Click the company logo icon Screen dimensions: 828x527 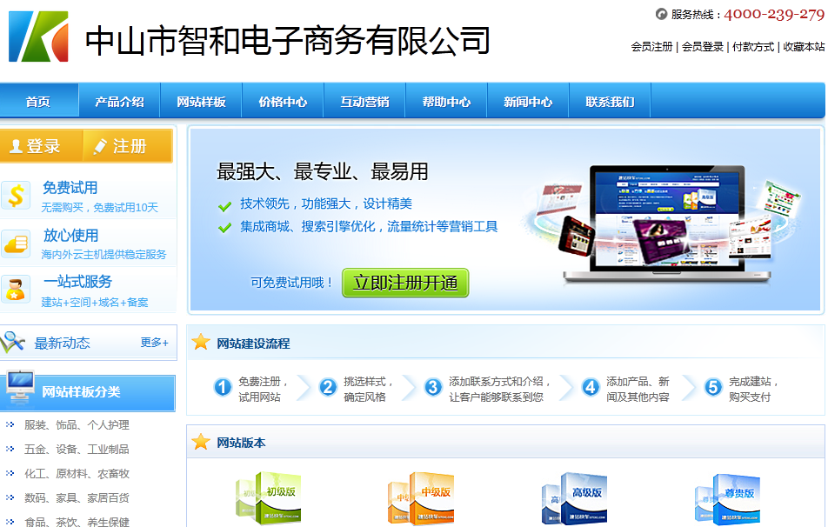coord(38,37)
